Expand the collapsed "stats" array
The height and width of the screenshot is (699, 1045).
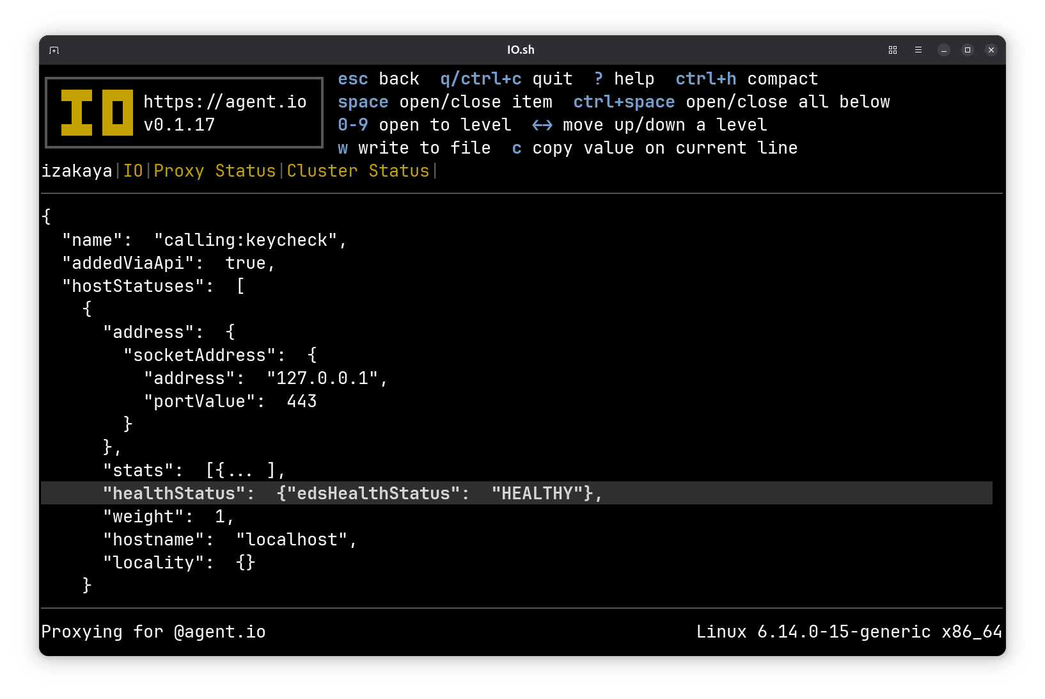pyautogui.click(x=194, y=470)
